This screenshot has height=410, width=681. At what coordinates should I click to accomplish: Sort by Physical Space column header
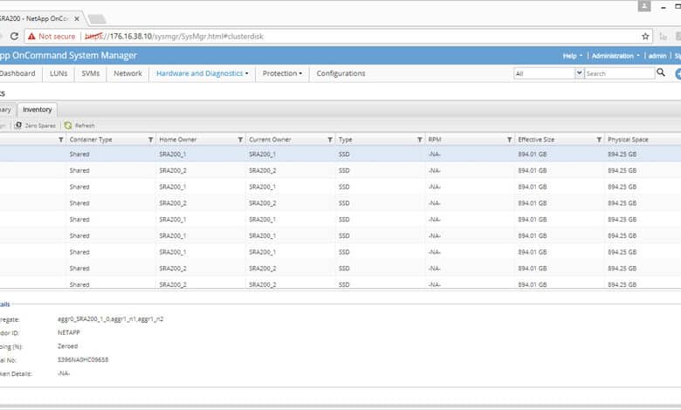click(x=628, y=140)
